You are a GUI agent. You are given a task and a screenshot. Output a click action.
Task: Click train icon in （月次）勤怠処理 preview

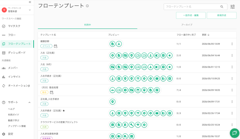(x=144, y=90)
